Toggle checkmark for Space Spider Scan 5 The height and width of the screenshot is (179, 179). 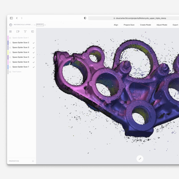(34, 57)
